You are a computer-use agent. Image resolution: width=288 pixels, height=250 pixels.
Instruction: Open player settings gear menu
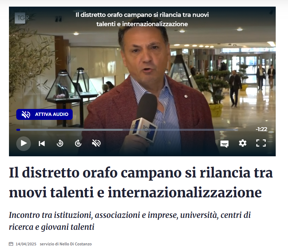243,143
